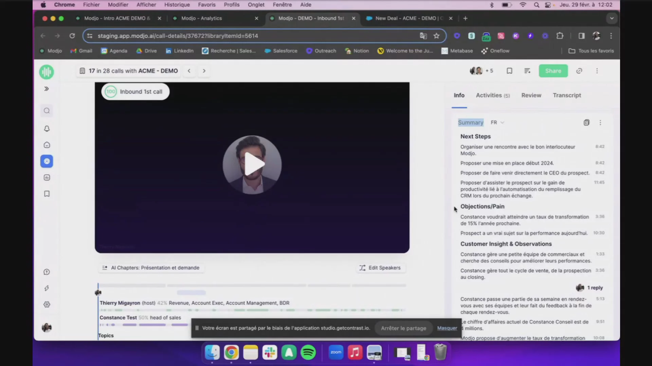Open 17 in 28 calls with ACME - DEMO
The height and width of the screenshot is (366, 652).
tap(129, 71)
